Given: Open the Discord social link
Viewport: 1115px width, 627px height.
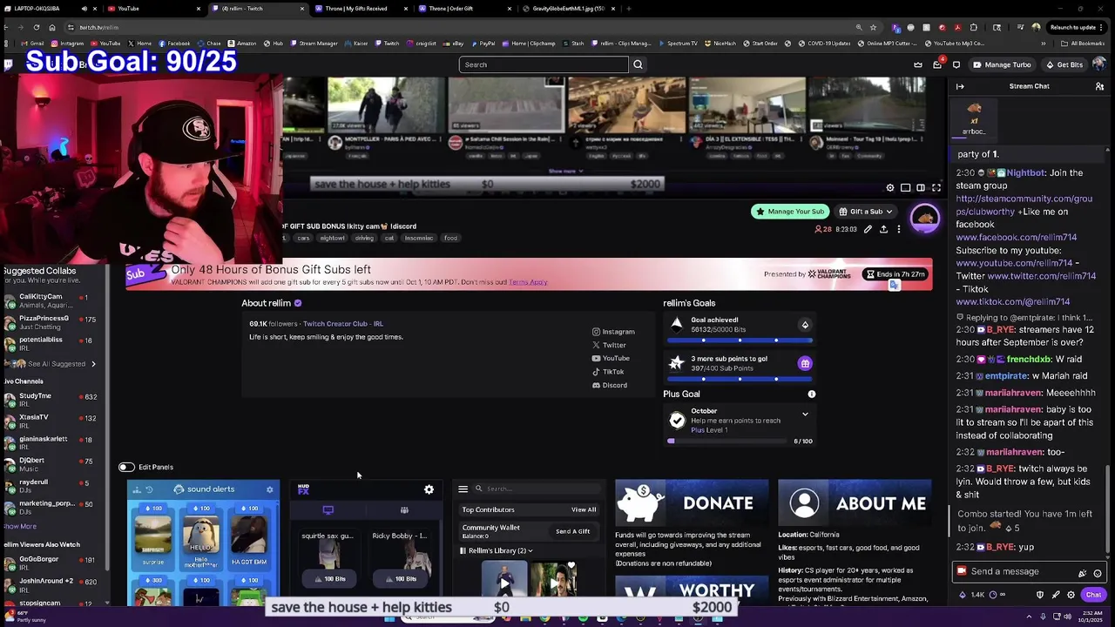Looking at the screenshot, I should pos(609,386).
